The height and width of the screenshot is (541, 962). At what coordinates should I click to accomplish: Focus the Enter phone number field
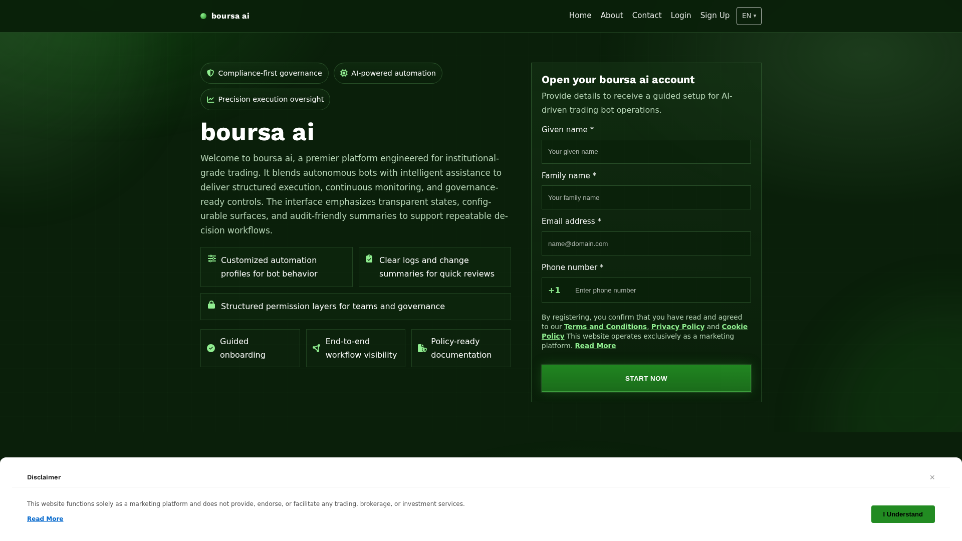660,291
